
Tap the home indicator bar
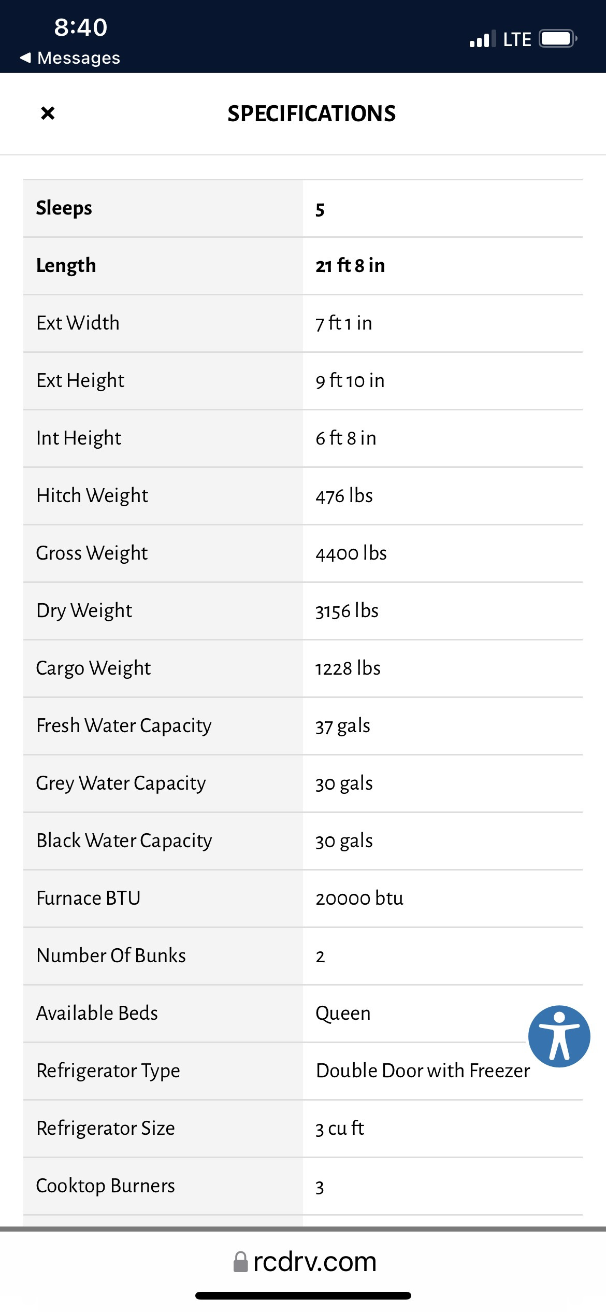[303, 1295]
